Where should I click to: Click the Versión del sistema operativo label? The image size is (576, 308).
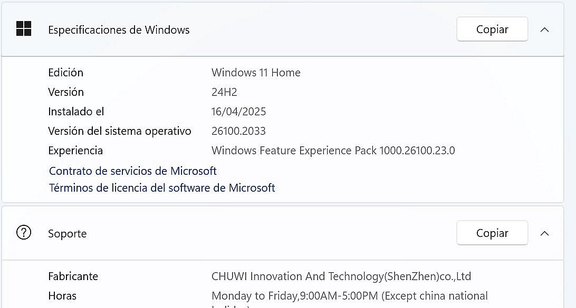tap(120, 131)
